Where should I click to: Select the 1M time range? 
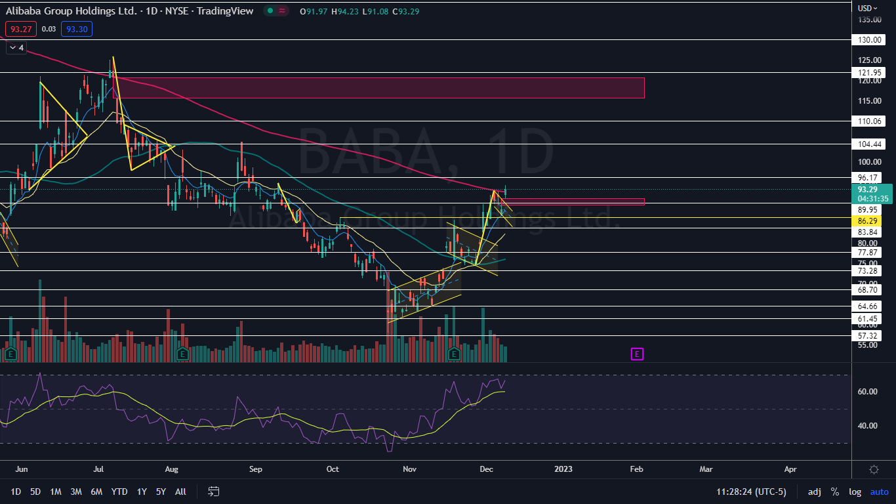click(x=56, y=492)
